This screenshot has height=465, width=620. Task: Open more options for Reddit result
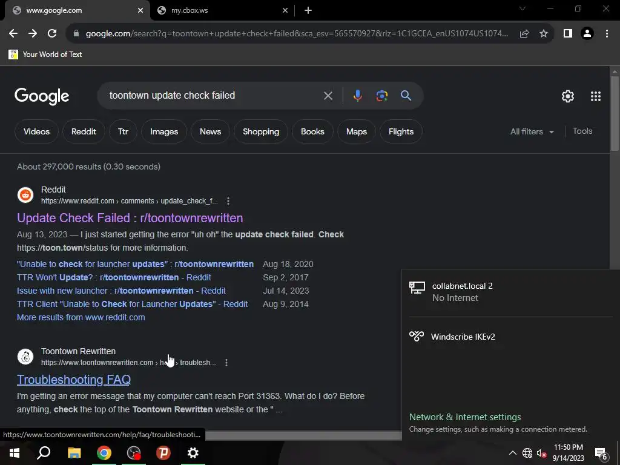pyautogui.click(x=228, y=201)
